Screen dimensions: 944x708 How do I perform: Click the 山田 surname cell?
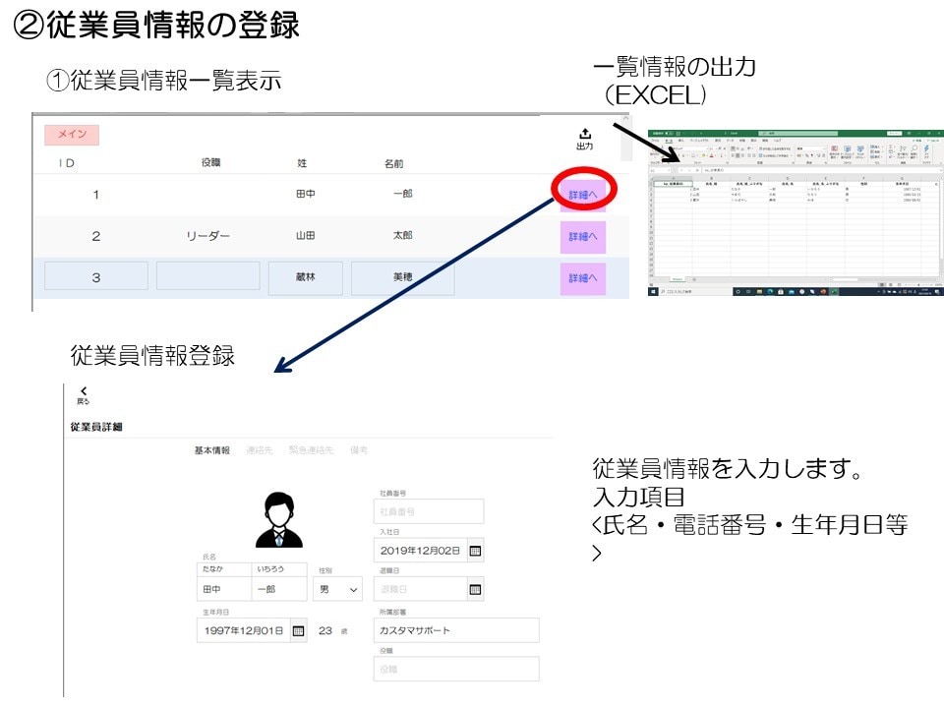click(305, 236)
